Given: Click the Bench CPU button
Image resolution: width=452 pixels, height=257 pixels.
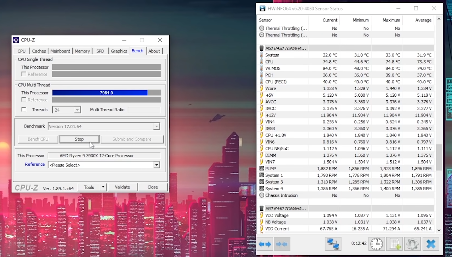Looking at the screenshot, I should 38,139.
